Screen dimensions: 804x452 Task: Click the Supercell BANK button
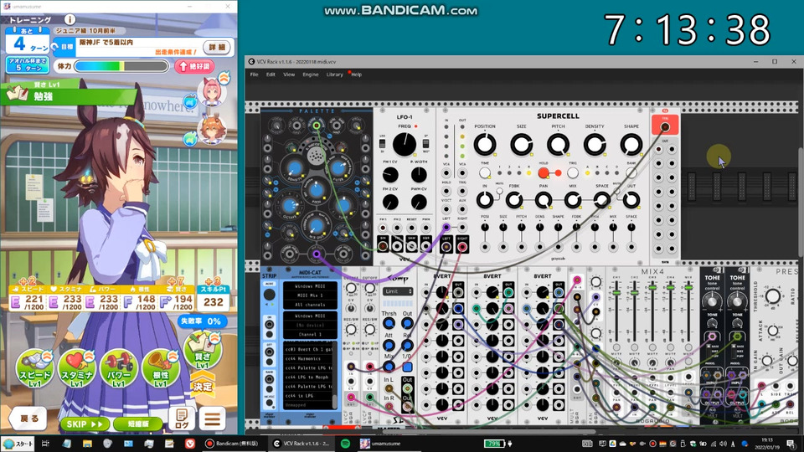point(631,173)
